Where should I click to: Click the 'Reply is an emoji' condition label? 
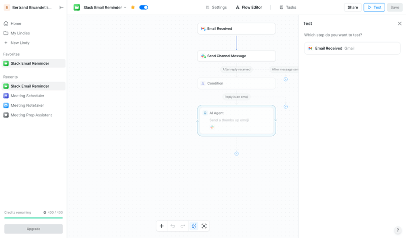click(x=236, y=97)
